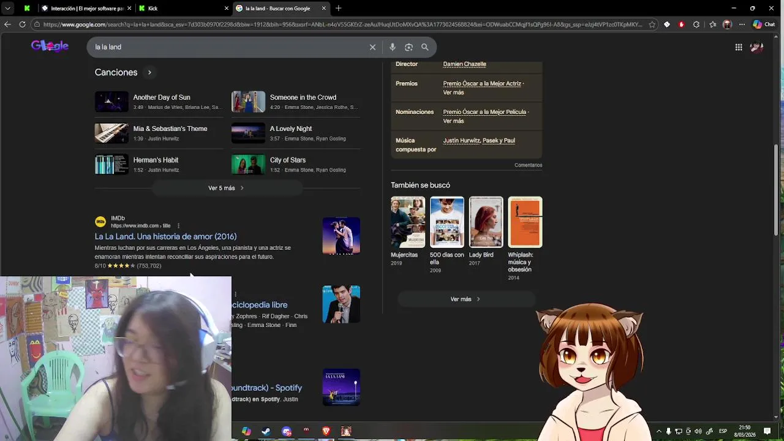Reload the page with the refresh icon

[22, 24]
